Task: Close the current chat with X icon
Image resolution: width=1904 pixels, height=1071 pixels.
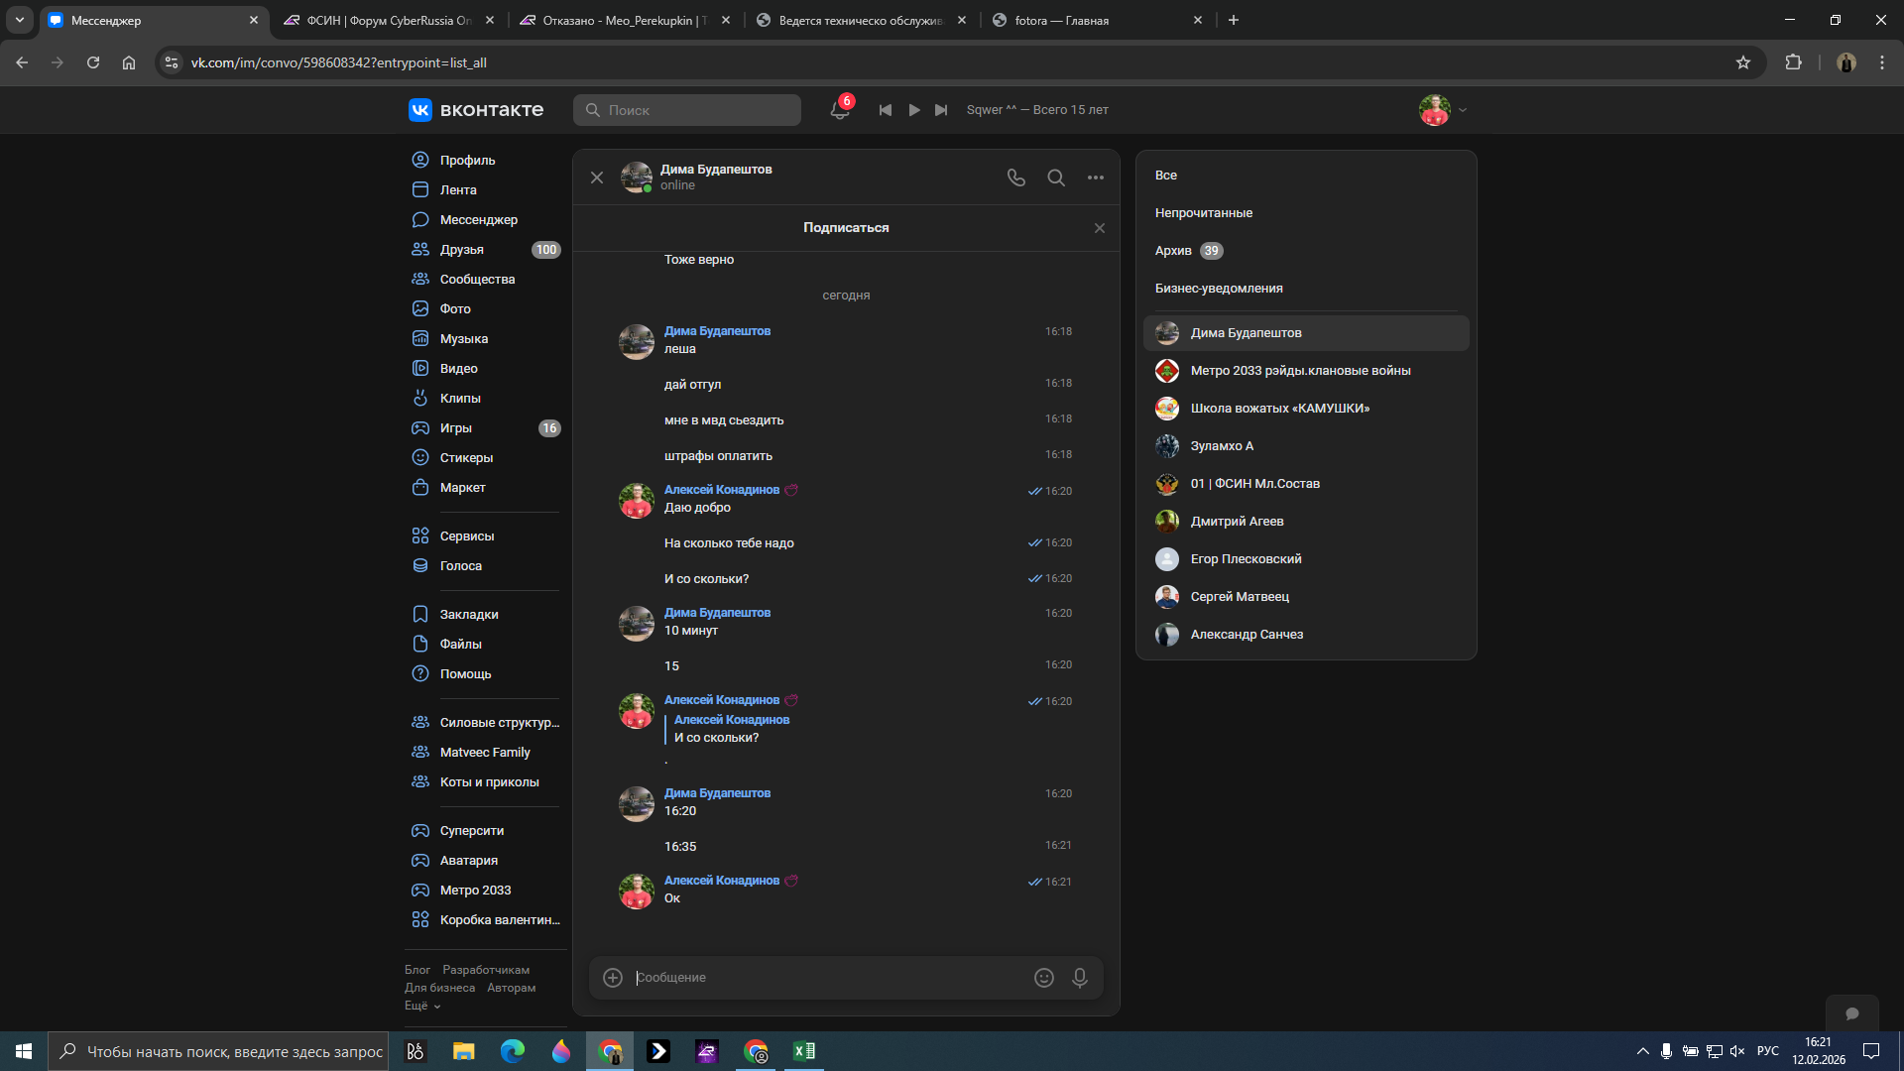Action: click(x=597, y=178)
